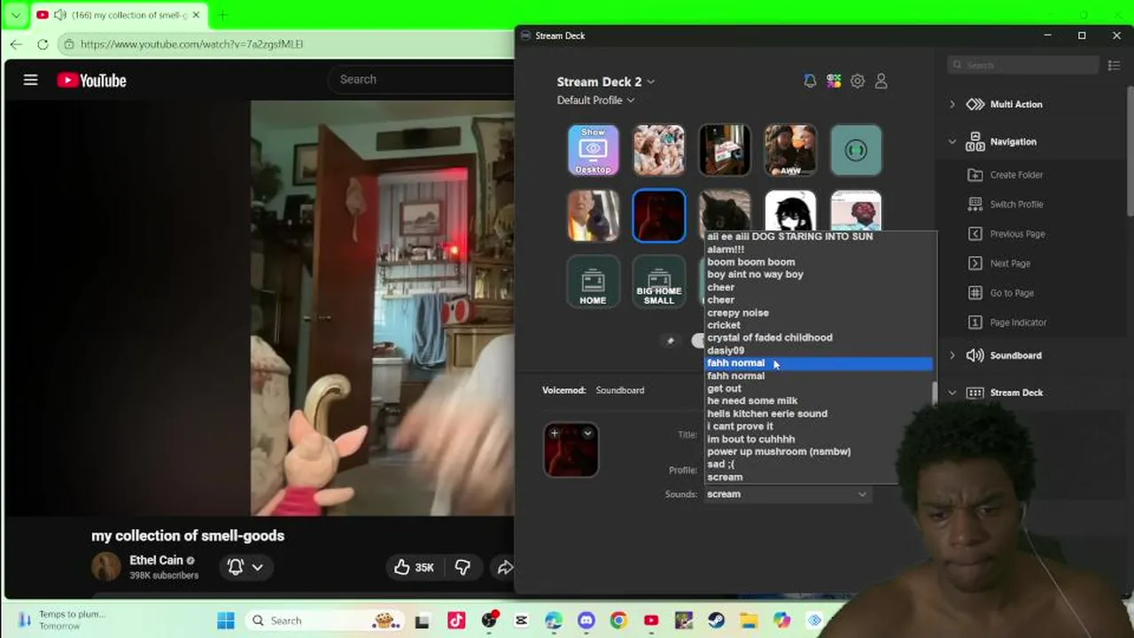The height and width of the screenshot is (638, 1134).
Task: Add icon with the plus on key preview
Action: [555, 433]
